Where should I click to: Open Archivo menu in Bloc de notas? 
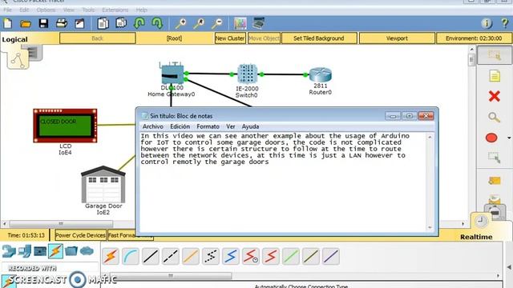153,126
